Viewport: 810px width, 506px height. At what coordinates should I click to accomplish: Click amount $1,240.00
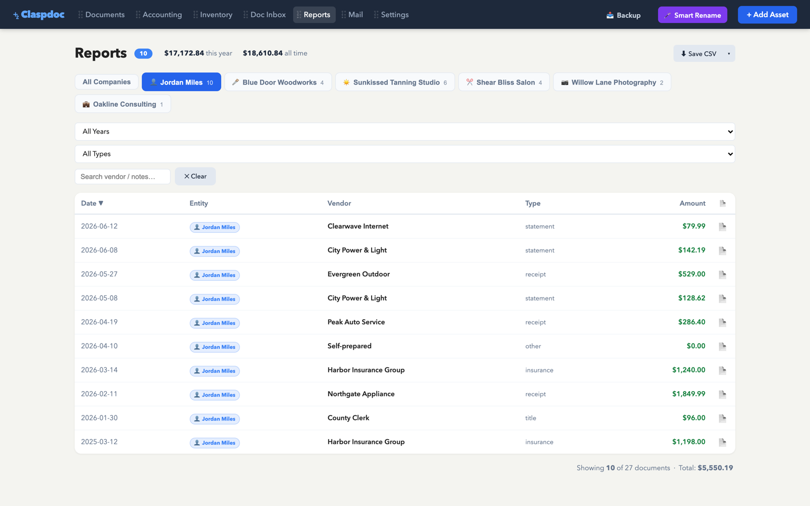point(688,370)
